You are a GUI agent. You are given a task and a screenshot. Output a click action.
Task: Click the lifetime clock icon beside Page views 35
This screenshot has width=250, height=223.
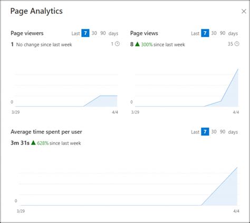[x=237, y=44]
